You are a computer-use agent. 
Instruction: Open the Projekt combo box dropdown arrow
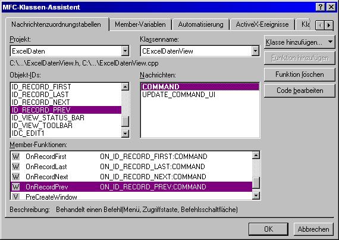(125, 51)
